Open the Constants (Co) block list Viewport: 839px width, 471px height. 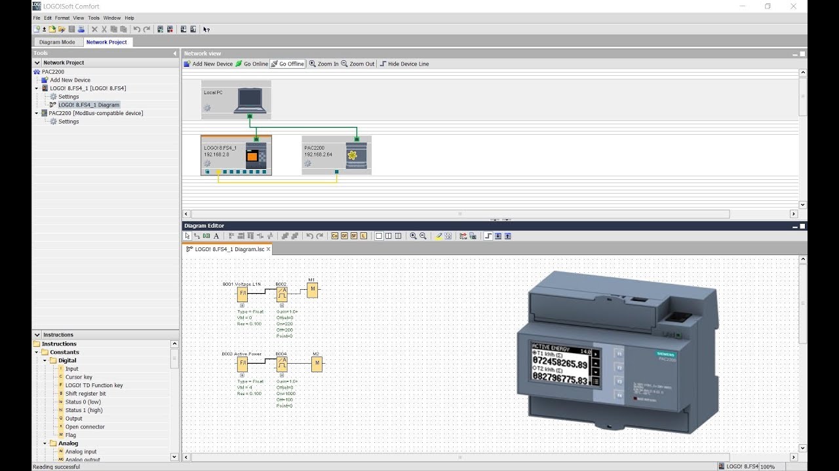[x=335, y=235]
